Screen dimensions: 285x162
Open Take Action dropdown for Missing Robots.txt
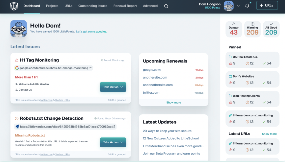113,142
